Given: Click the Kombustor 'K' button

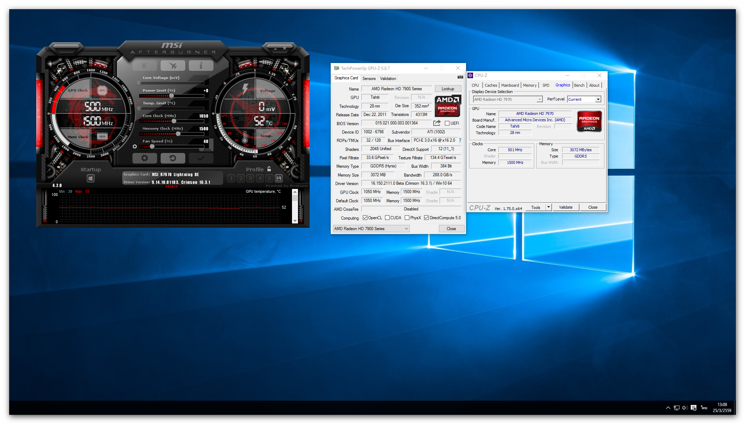Looking at the screenshot, I should click(x=144, y=66).
